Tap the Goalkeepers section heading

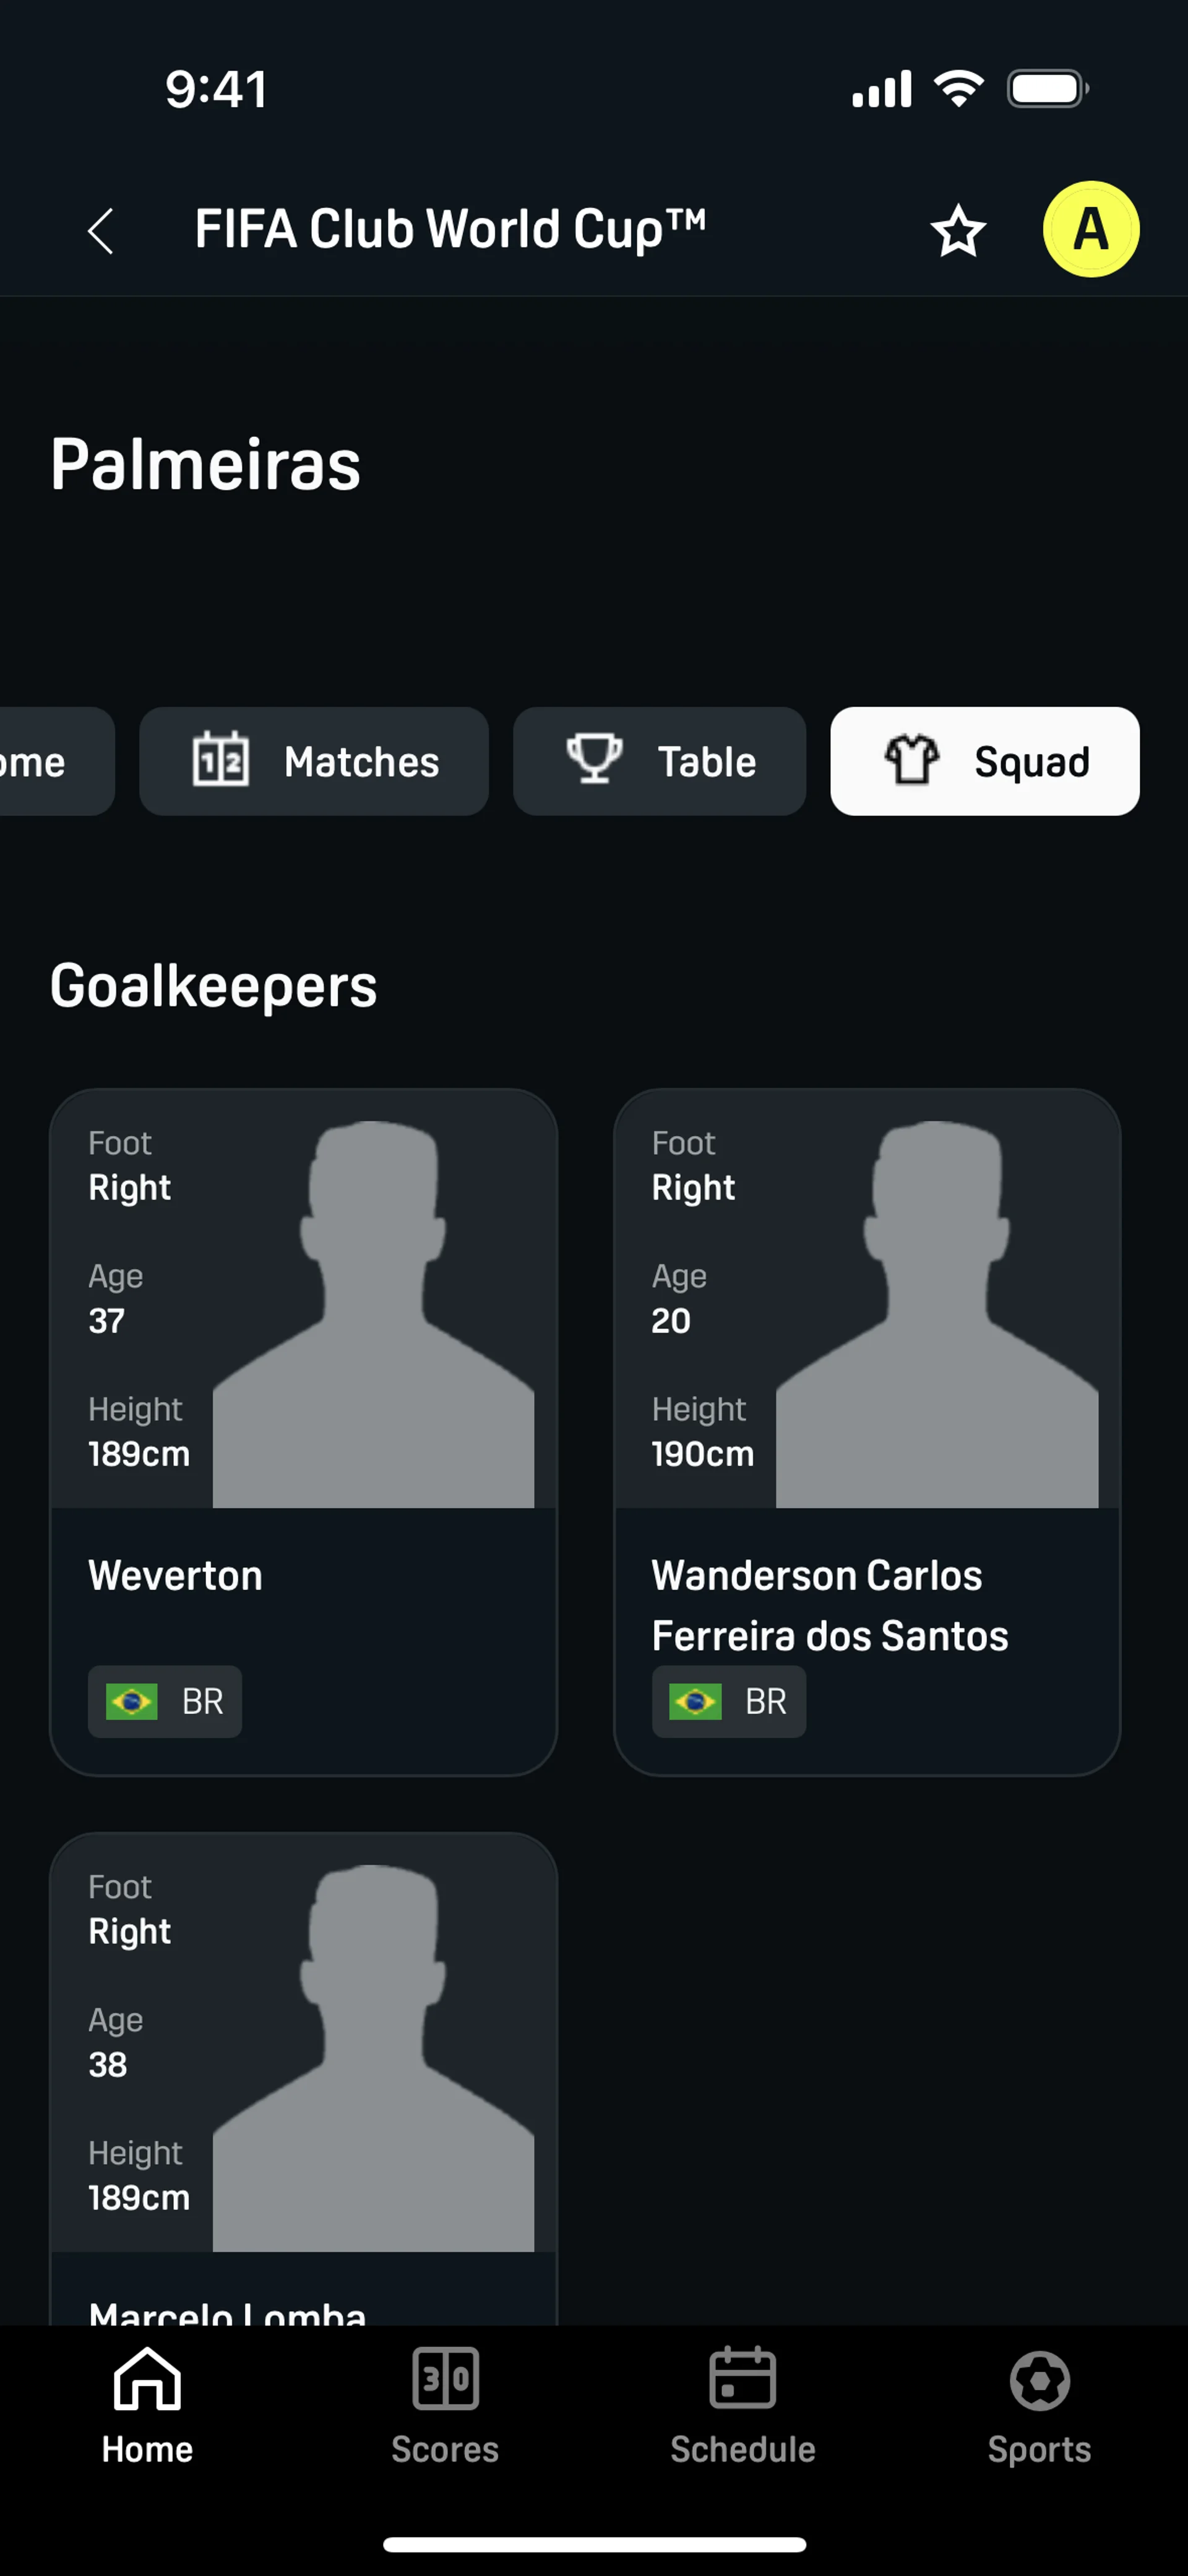click(214, 986)
